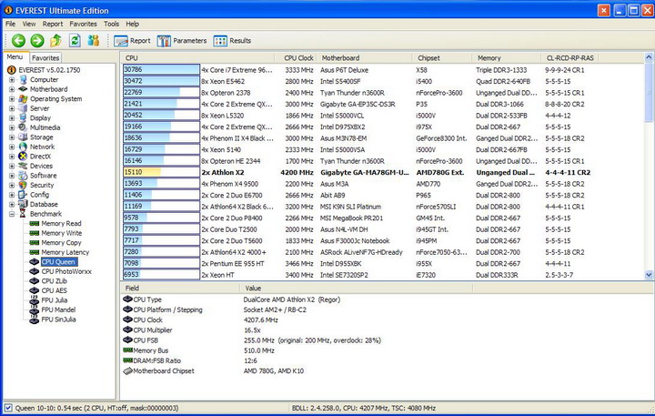
Task: Select FPU Julia benchmark
Action: (x=55, y=300)
